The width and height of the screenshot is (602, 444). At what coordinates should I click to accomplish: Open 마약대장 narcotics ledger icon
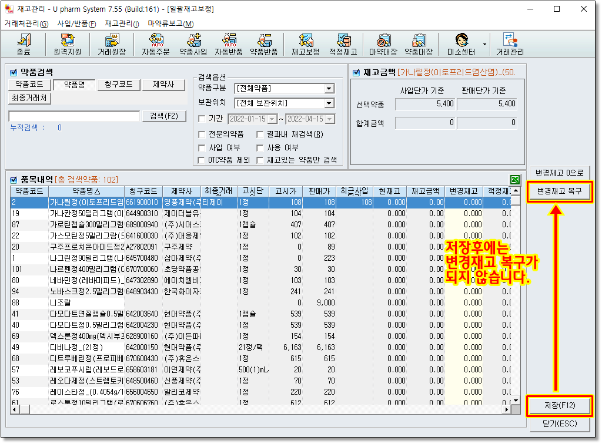point(383,45)
